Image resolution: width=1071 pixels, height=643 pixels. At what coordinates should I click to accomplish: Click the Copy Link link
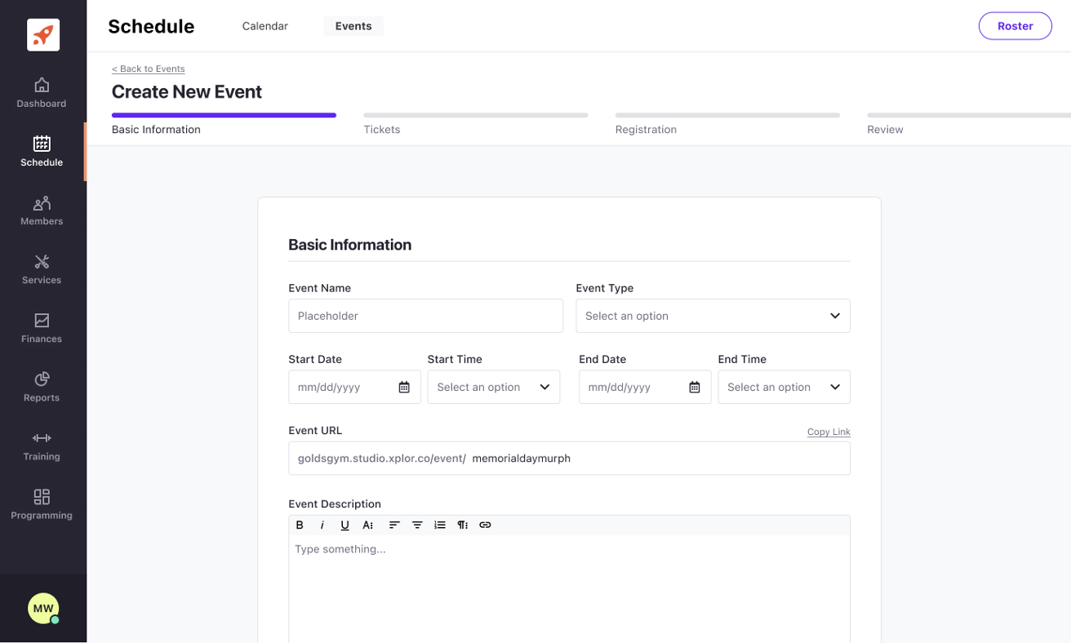point(829,432)
